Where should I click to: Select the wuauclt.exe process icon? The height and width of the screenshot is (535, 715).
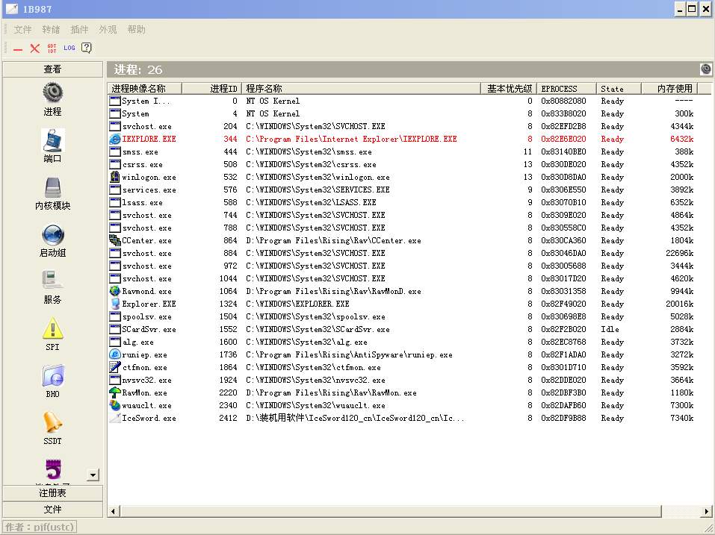point(115,405)
